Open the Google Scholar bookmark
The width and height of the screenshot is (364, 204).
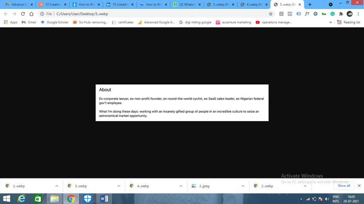tap(55, 22)
